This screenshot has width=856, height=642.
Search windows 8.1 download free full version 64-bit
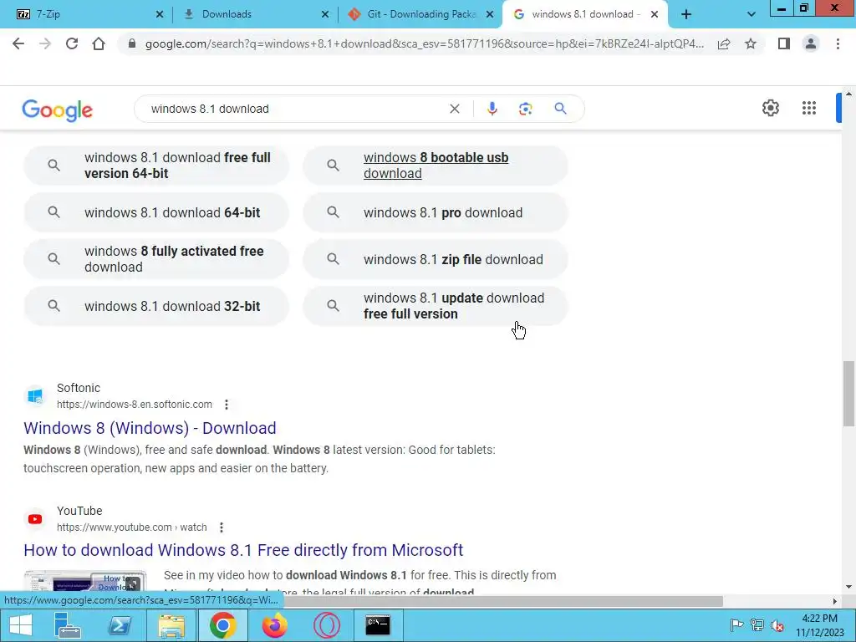click(156, 166)
